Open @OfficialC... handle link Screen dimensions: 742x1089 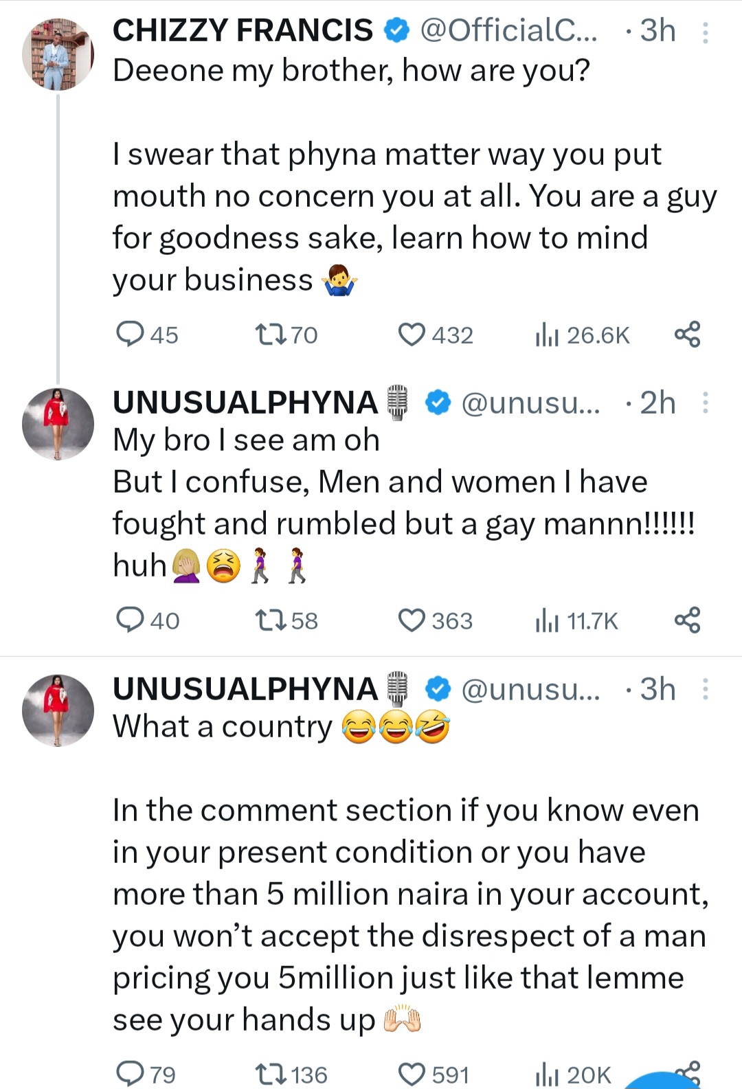(508, 30)
